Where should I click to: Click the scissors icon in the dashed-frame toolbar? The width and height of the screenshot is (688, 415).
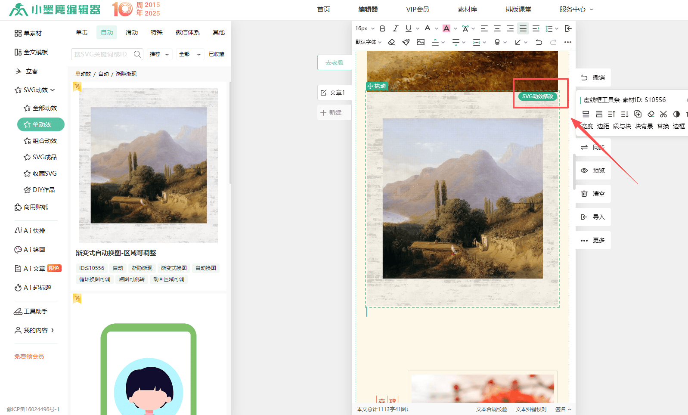pyautogui.click(x=663, y=114)
